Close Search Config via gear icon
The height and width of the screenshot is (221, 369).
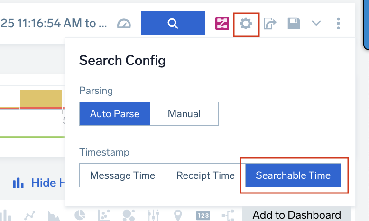click(x=246, y=23)
